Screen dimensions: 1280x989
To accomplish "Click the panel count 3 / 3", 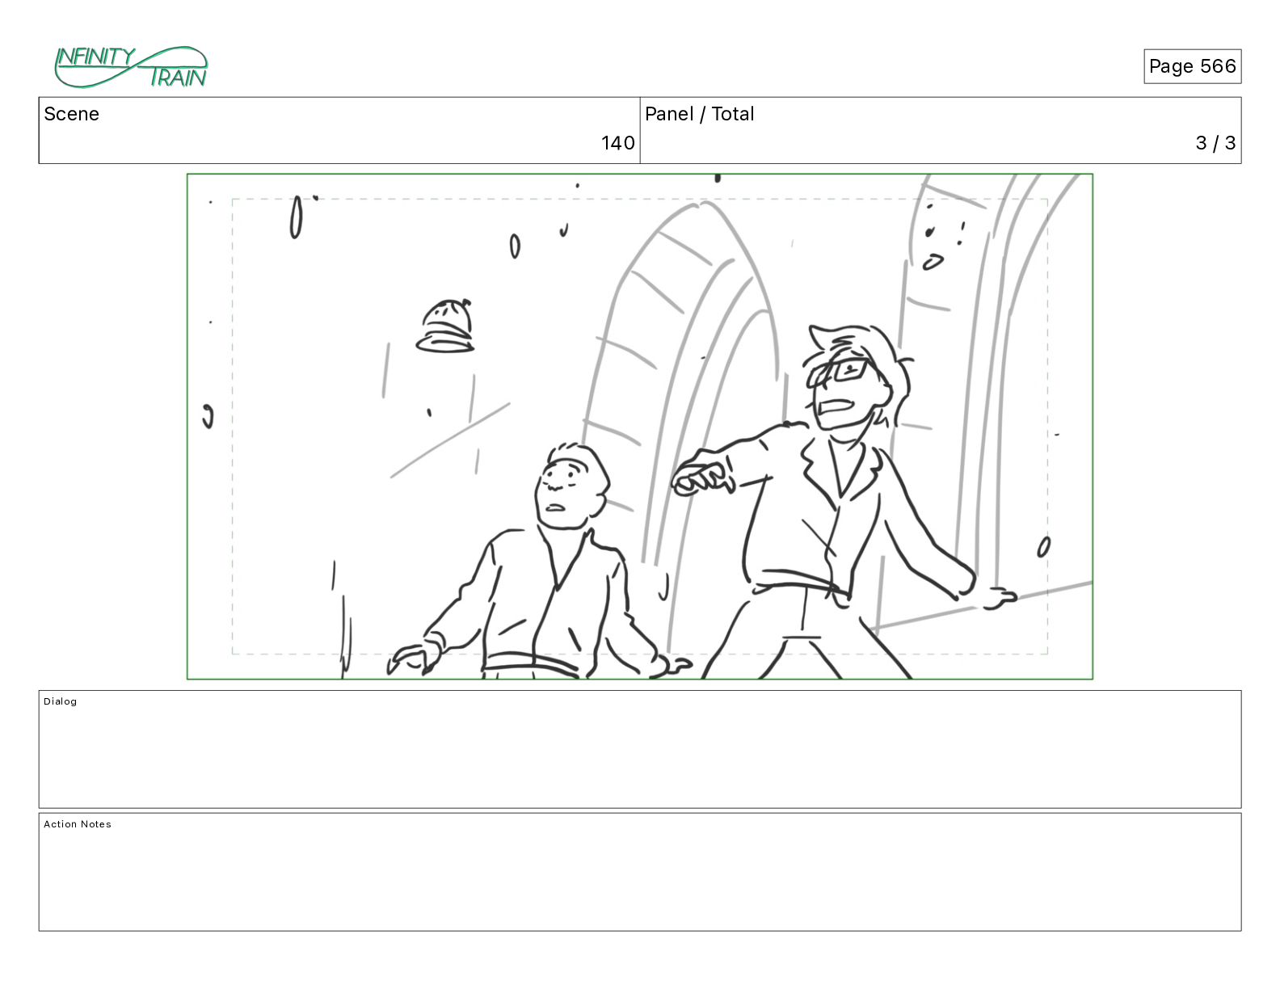I will 1215,143.
